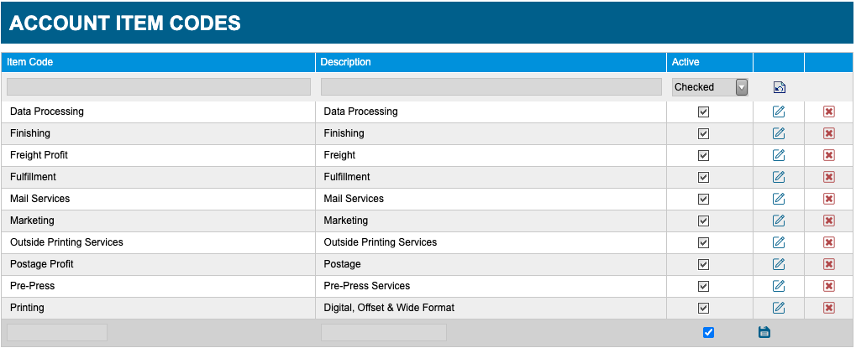
Task: Click the Active column header
Action: click(x=685, y=62)
